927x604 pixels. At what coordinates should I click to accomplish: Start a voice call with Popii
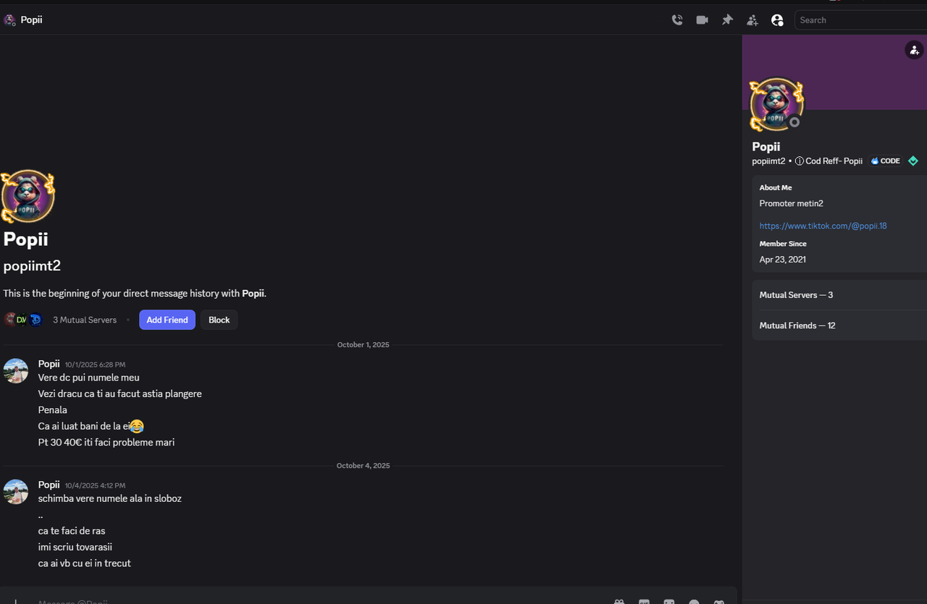tap(677, 20)
